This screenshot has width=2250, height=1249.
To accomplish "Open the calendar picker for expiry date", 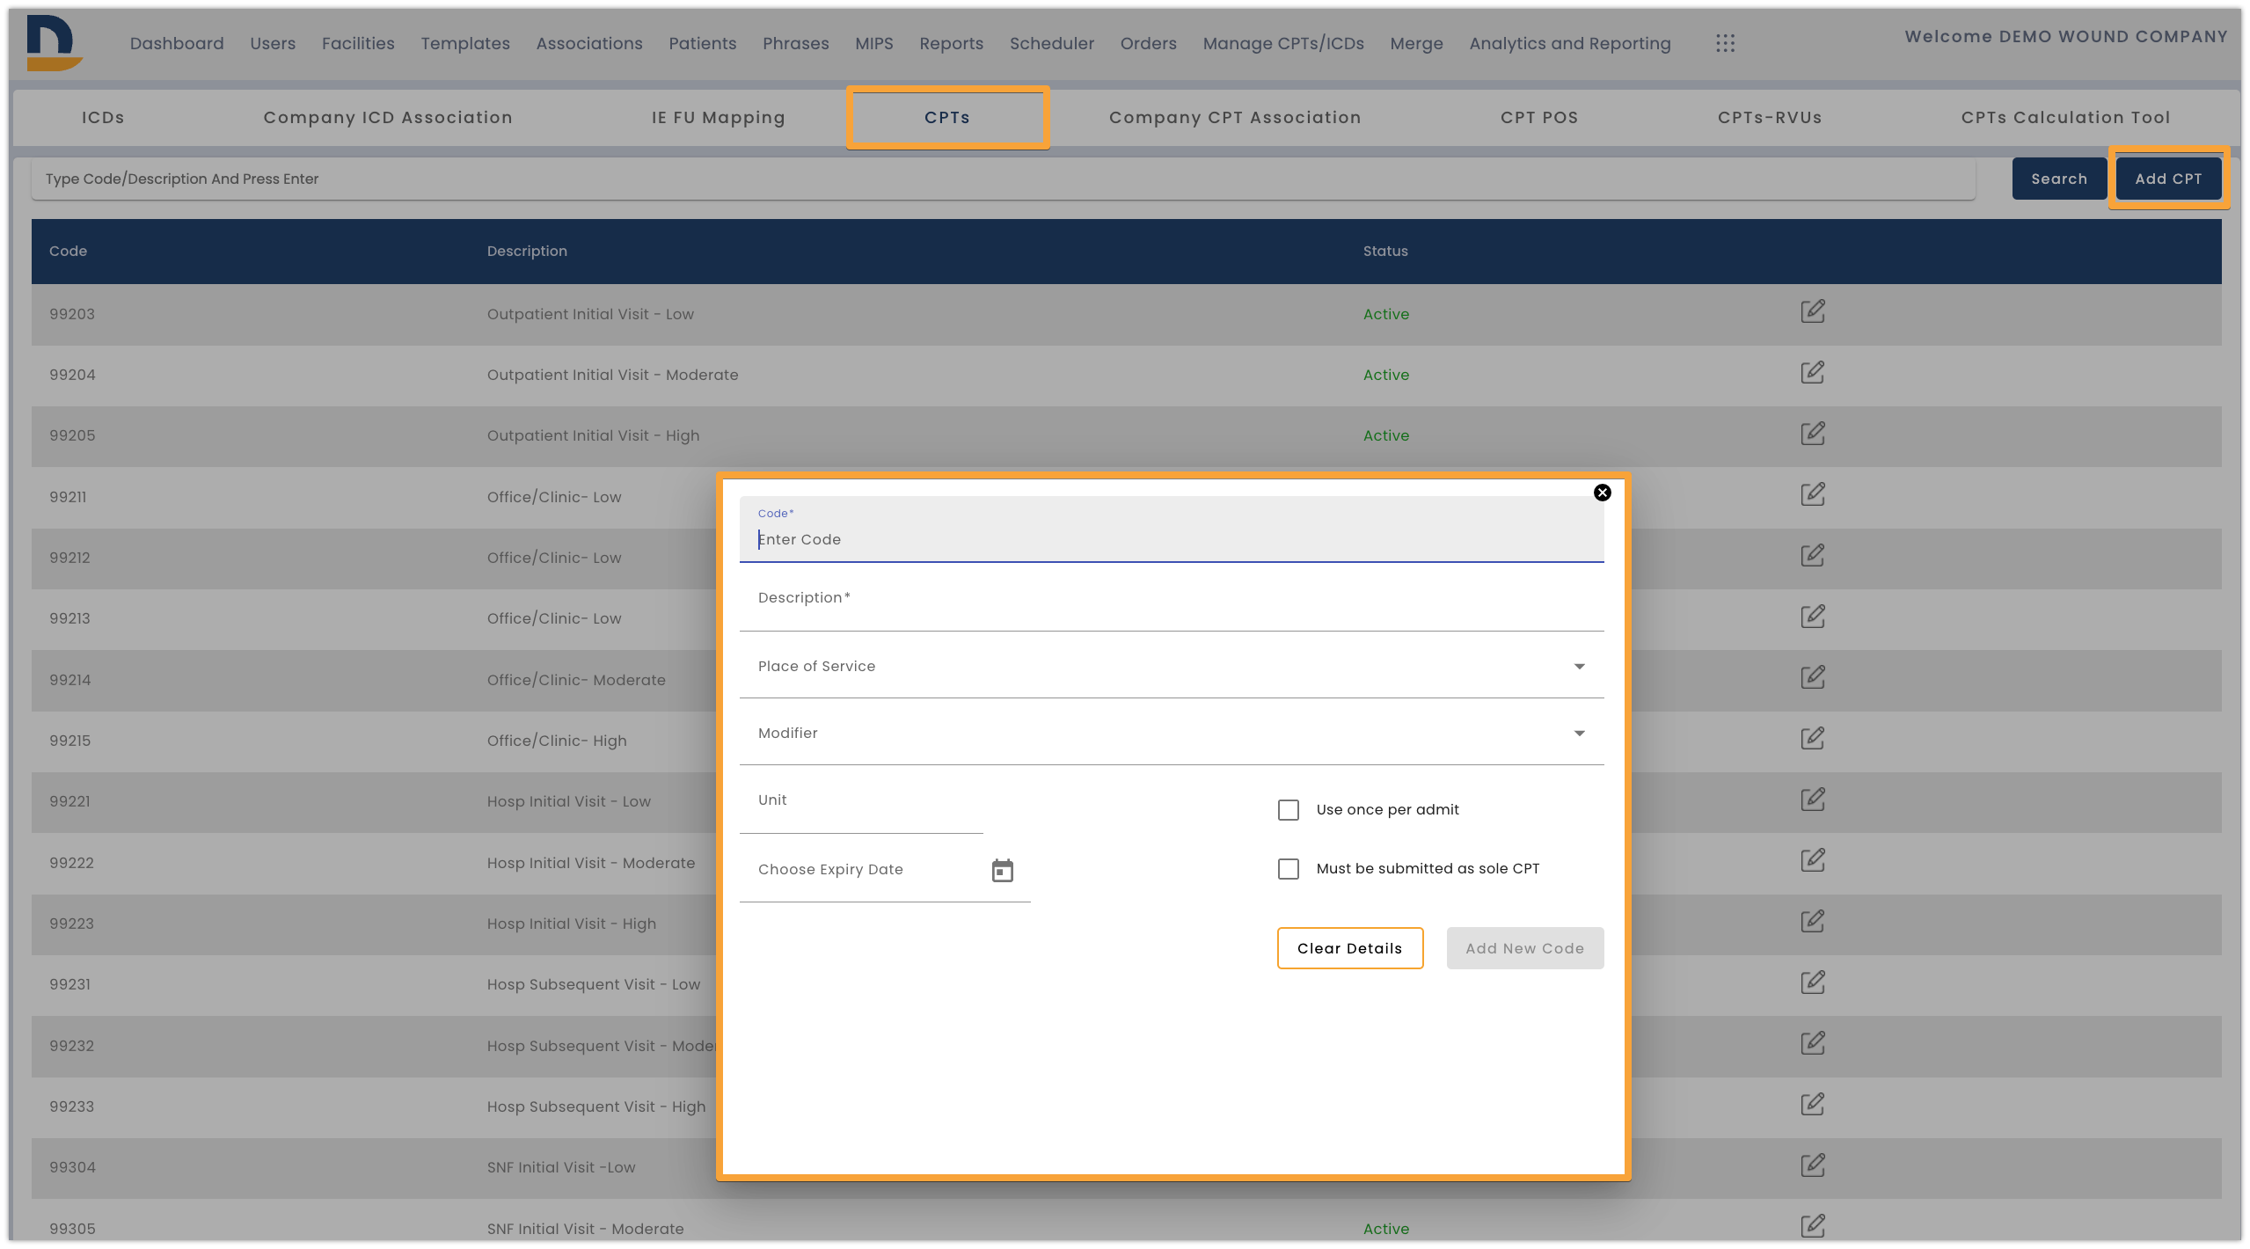I will coord(1002,870).
